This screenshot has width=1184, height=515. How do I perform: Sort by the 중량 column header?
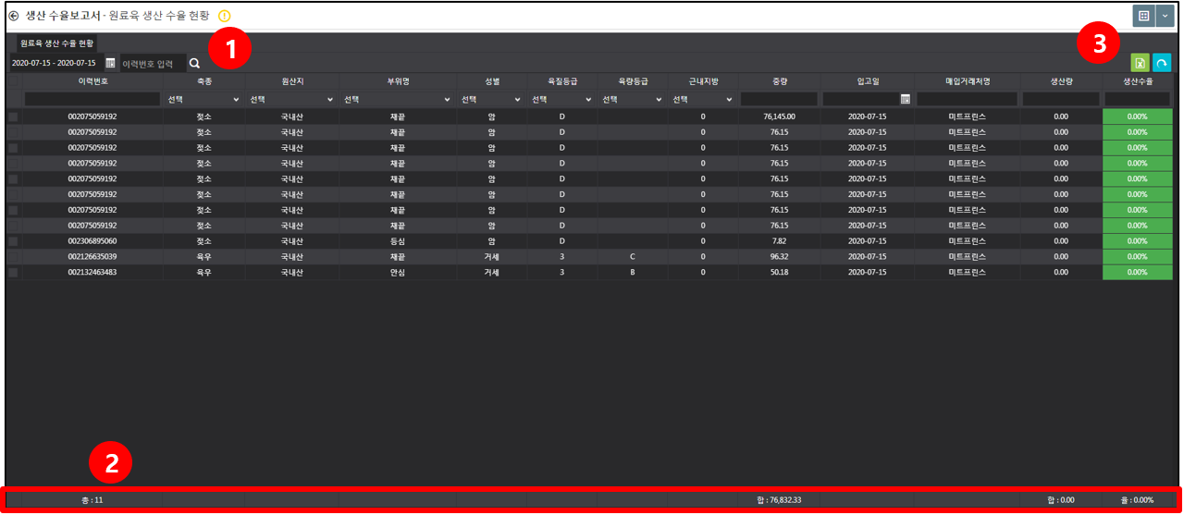pyautogui.click(x=780, y=81)
